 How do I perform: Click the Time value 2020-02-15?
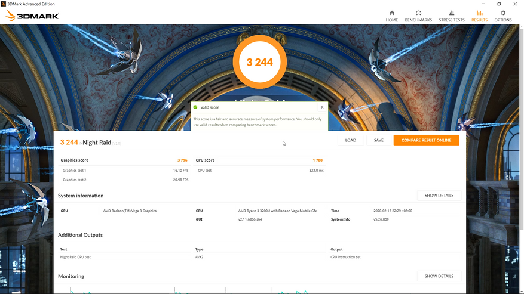pos(393,211)
